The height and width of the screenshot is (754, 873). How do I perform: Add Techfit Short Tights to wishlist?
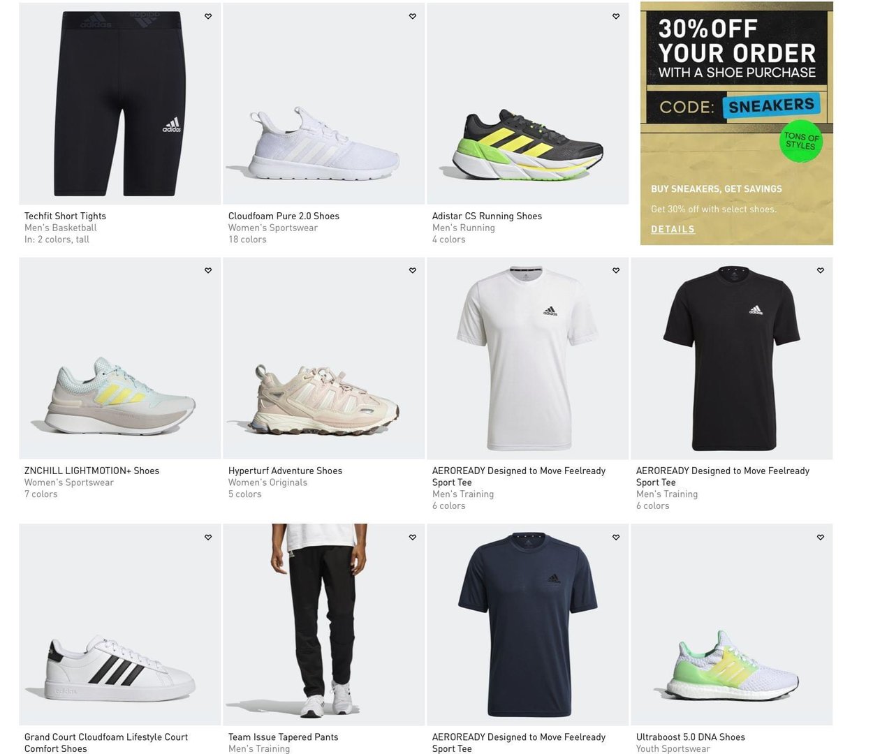pyautogui.click(x=208, y=16)
